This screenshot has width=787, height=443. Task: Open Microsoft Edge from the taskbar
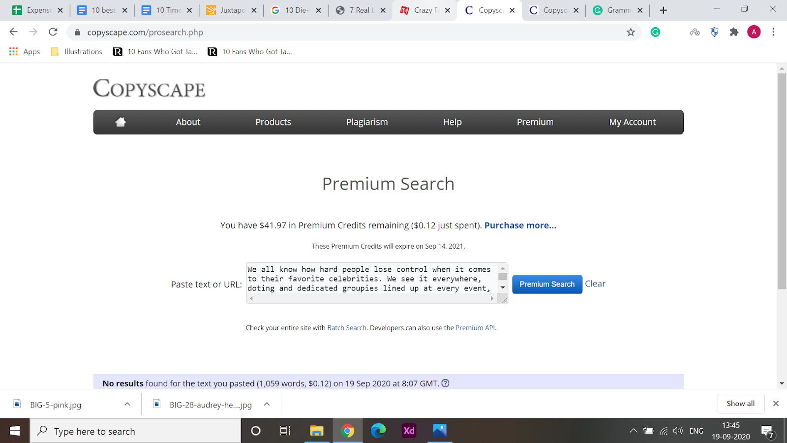tap(378, 431)
